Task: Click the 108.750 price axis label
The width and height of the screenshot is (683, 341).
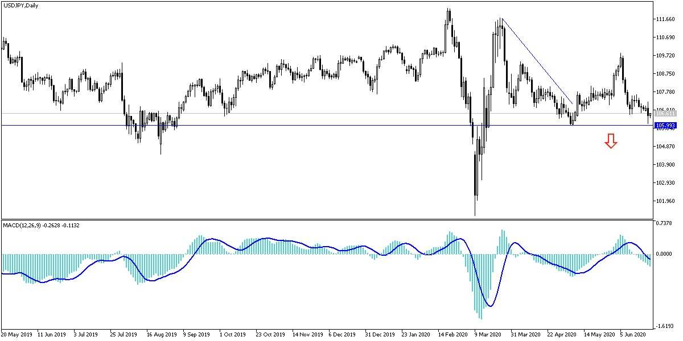Action: point(665,74)
